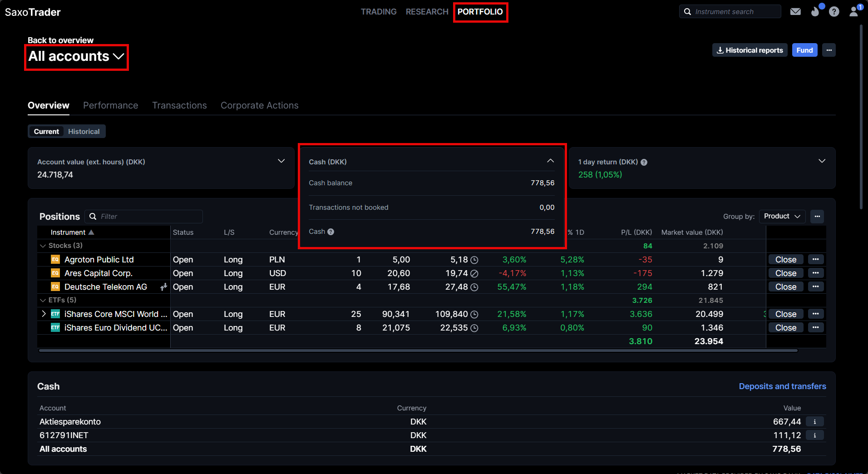
Task: Switch to the Performance tab
Action: [110, 105]
